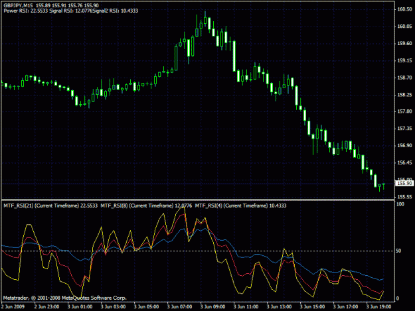
Task: Click the 3 Jun 15:00 time label
Action: click(x=312, y=307)
